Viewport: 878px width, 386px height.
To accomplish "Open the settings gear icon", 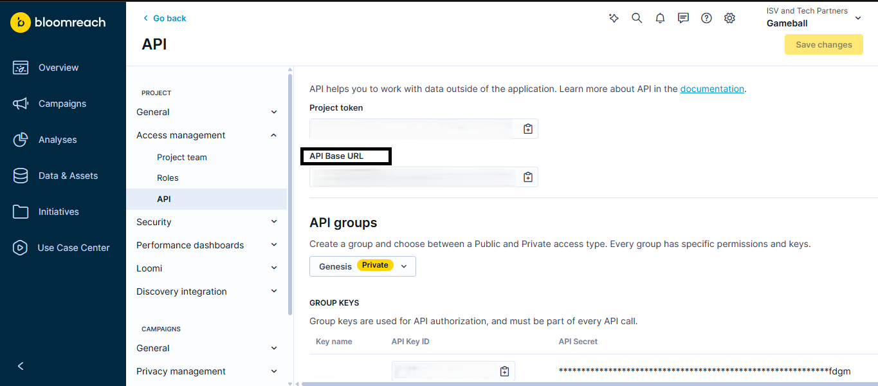I will click(x=729, y=18).
